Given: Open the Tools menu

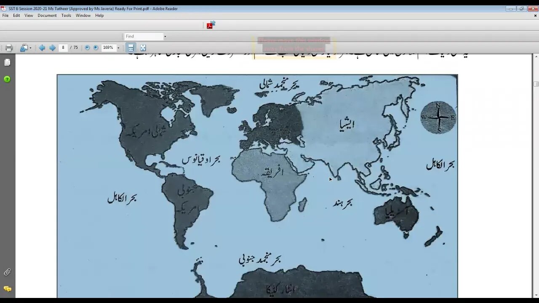Looking at the screenshot, I should (66, 16).
